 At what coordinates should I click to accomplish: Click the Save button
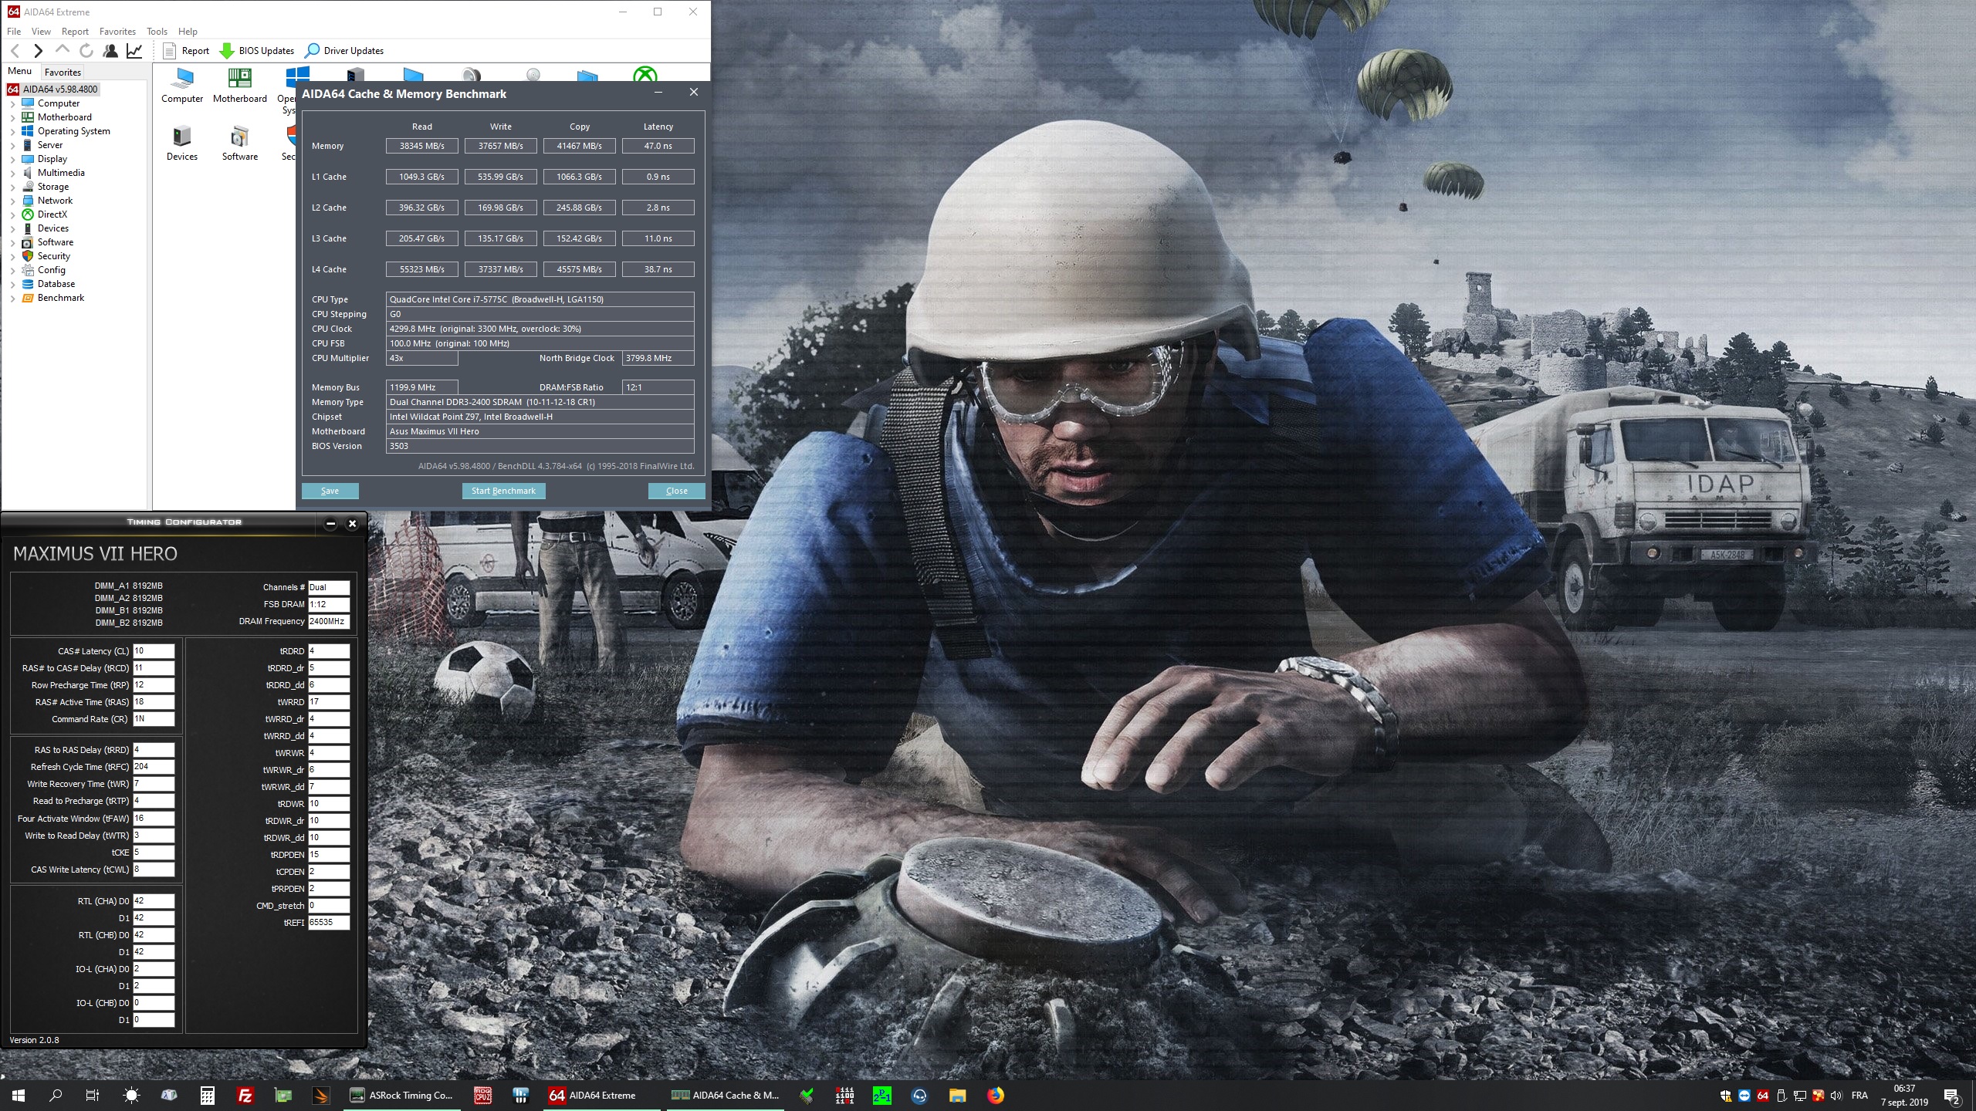pyautogui.click(x=330, y=491)
